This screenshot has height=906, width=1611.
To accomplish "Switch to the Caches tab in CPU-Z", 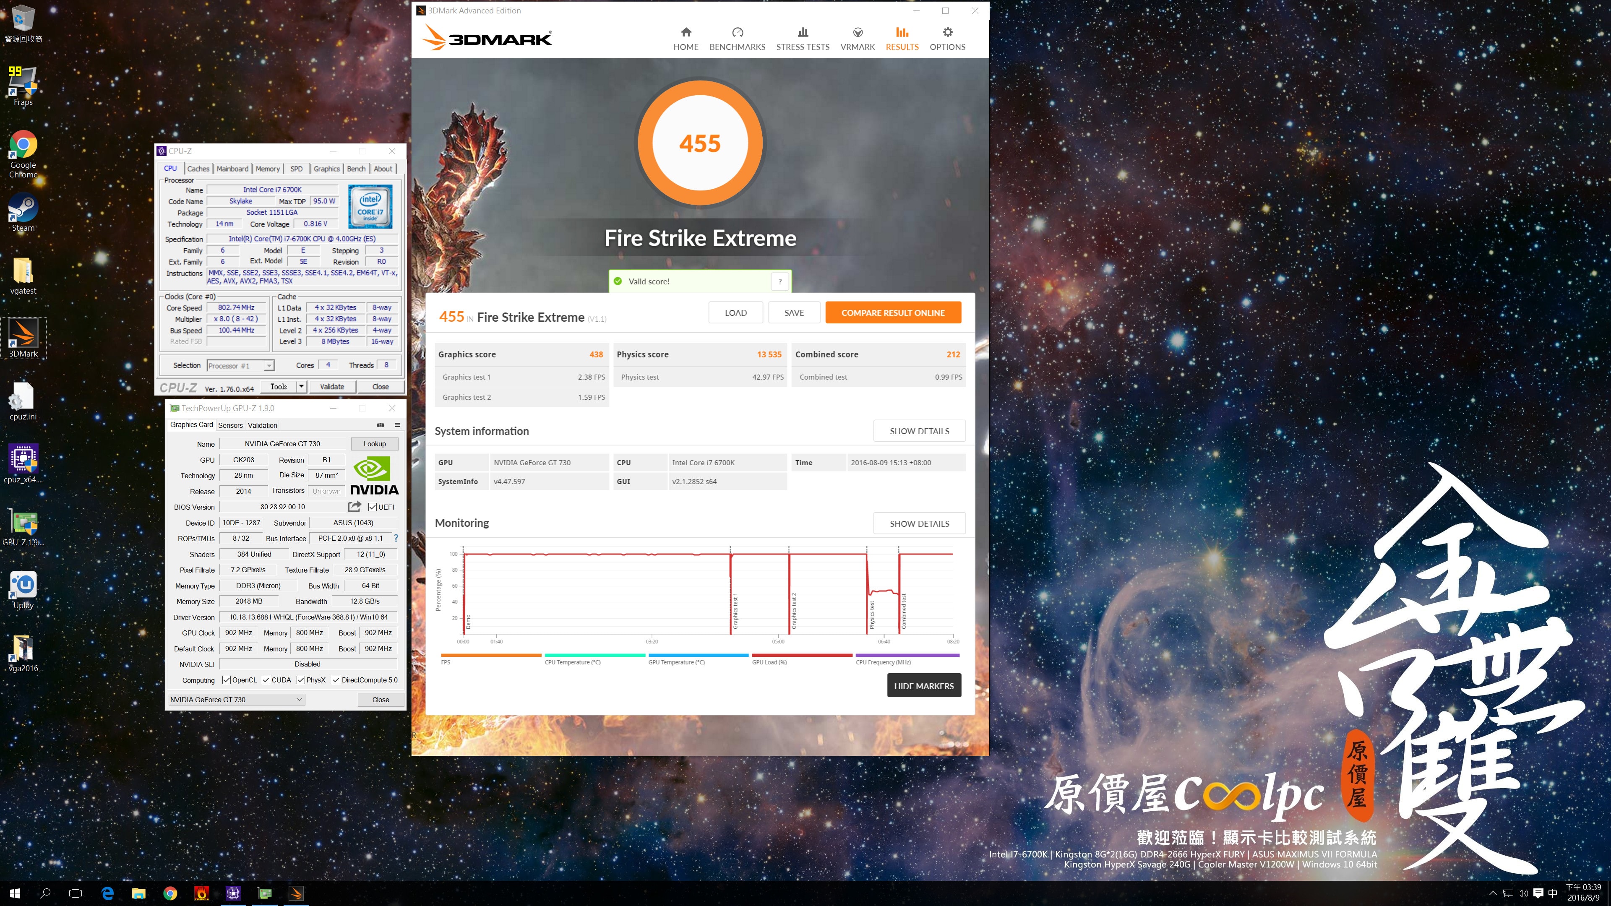I will [198, 169].
